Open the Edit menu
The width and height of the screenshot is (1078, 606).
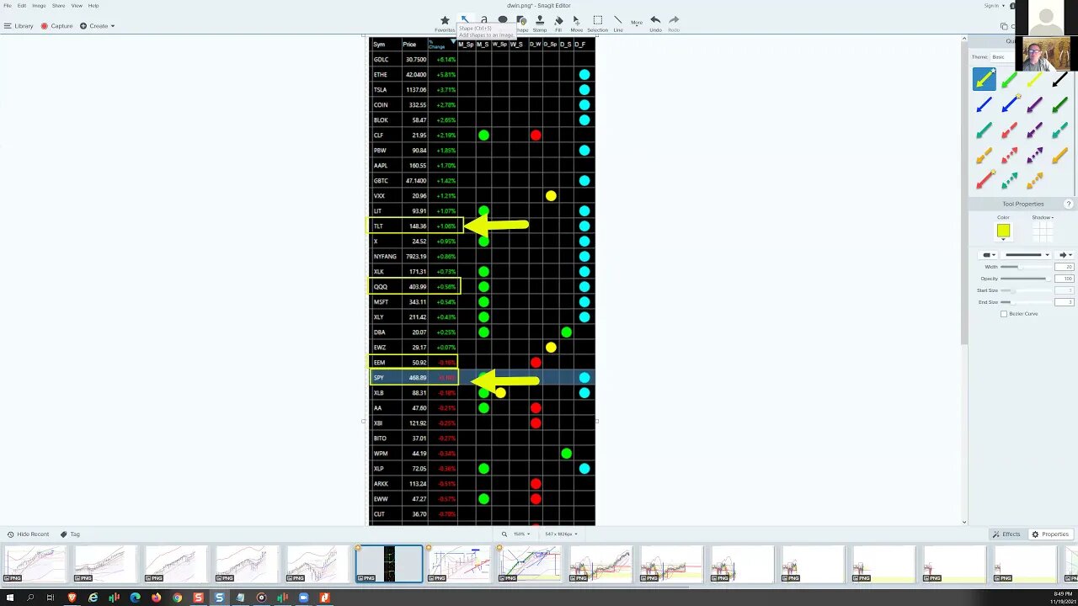[22, 6]
